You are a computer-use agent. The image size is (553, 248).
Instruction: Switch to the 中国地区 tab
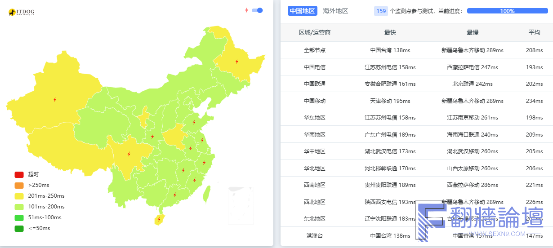point(302,11)
